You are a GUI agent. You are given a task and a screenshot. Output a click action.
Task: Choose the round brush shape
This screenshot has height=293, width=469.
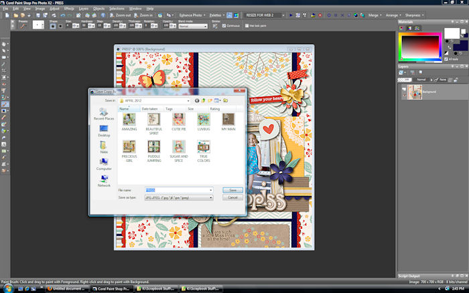coord(53,26)
